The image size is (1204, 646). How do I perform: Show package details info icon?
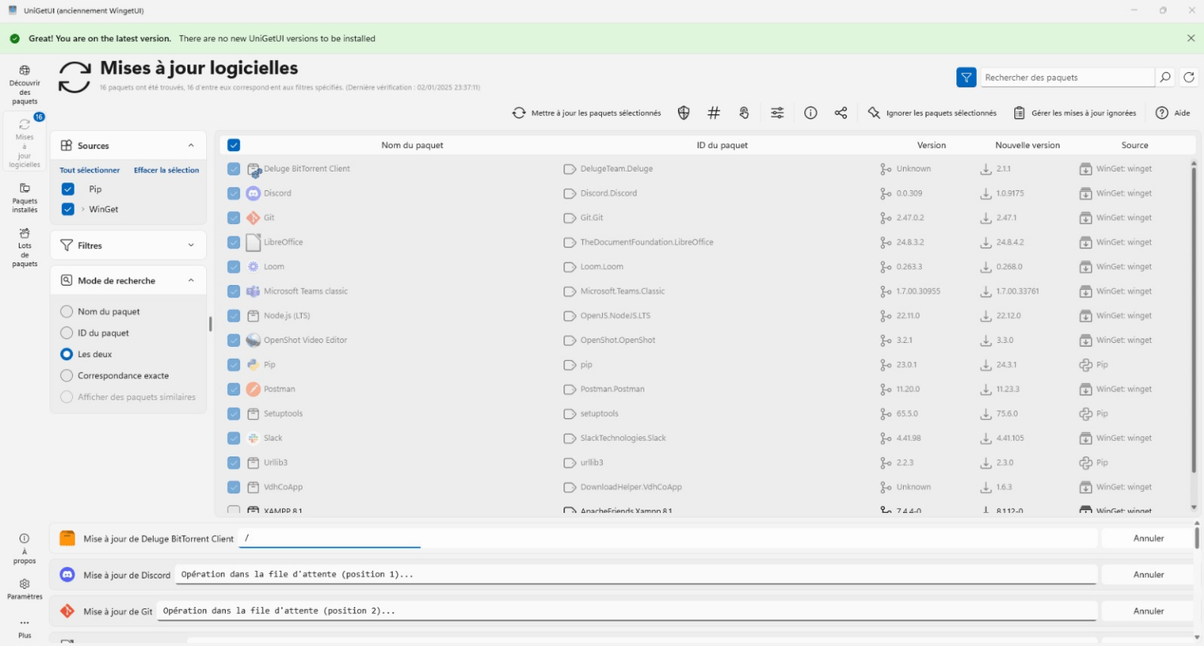(x=811, y=113)
